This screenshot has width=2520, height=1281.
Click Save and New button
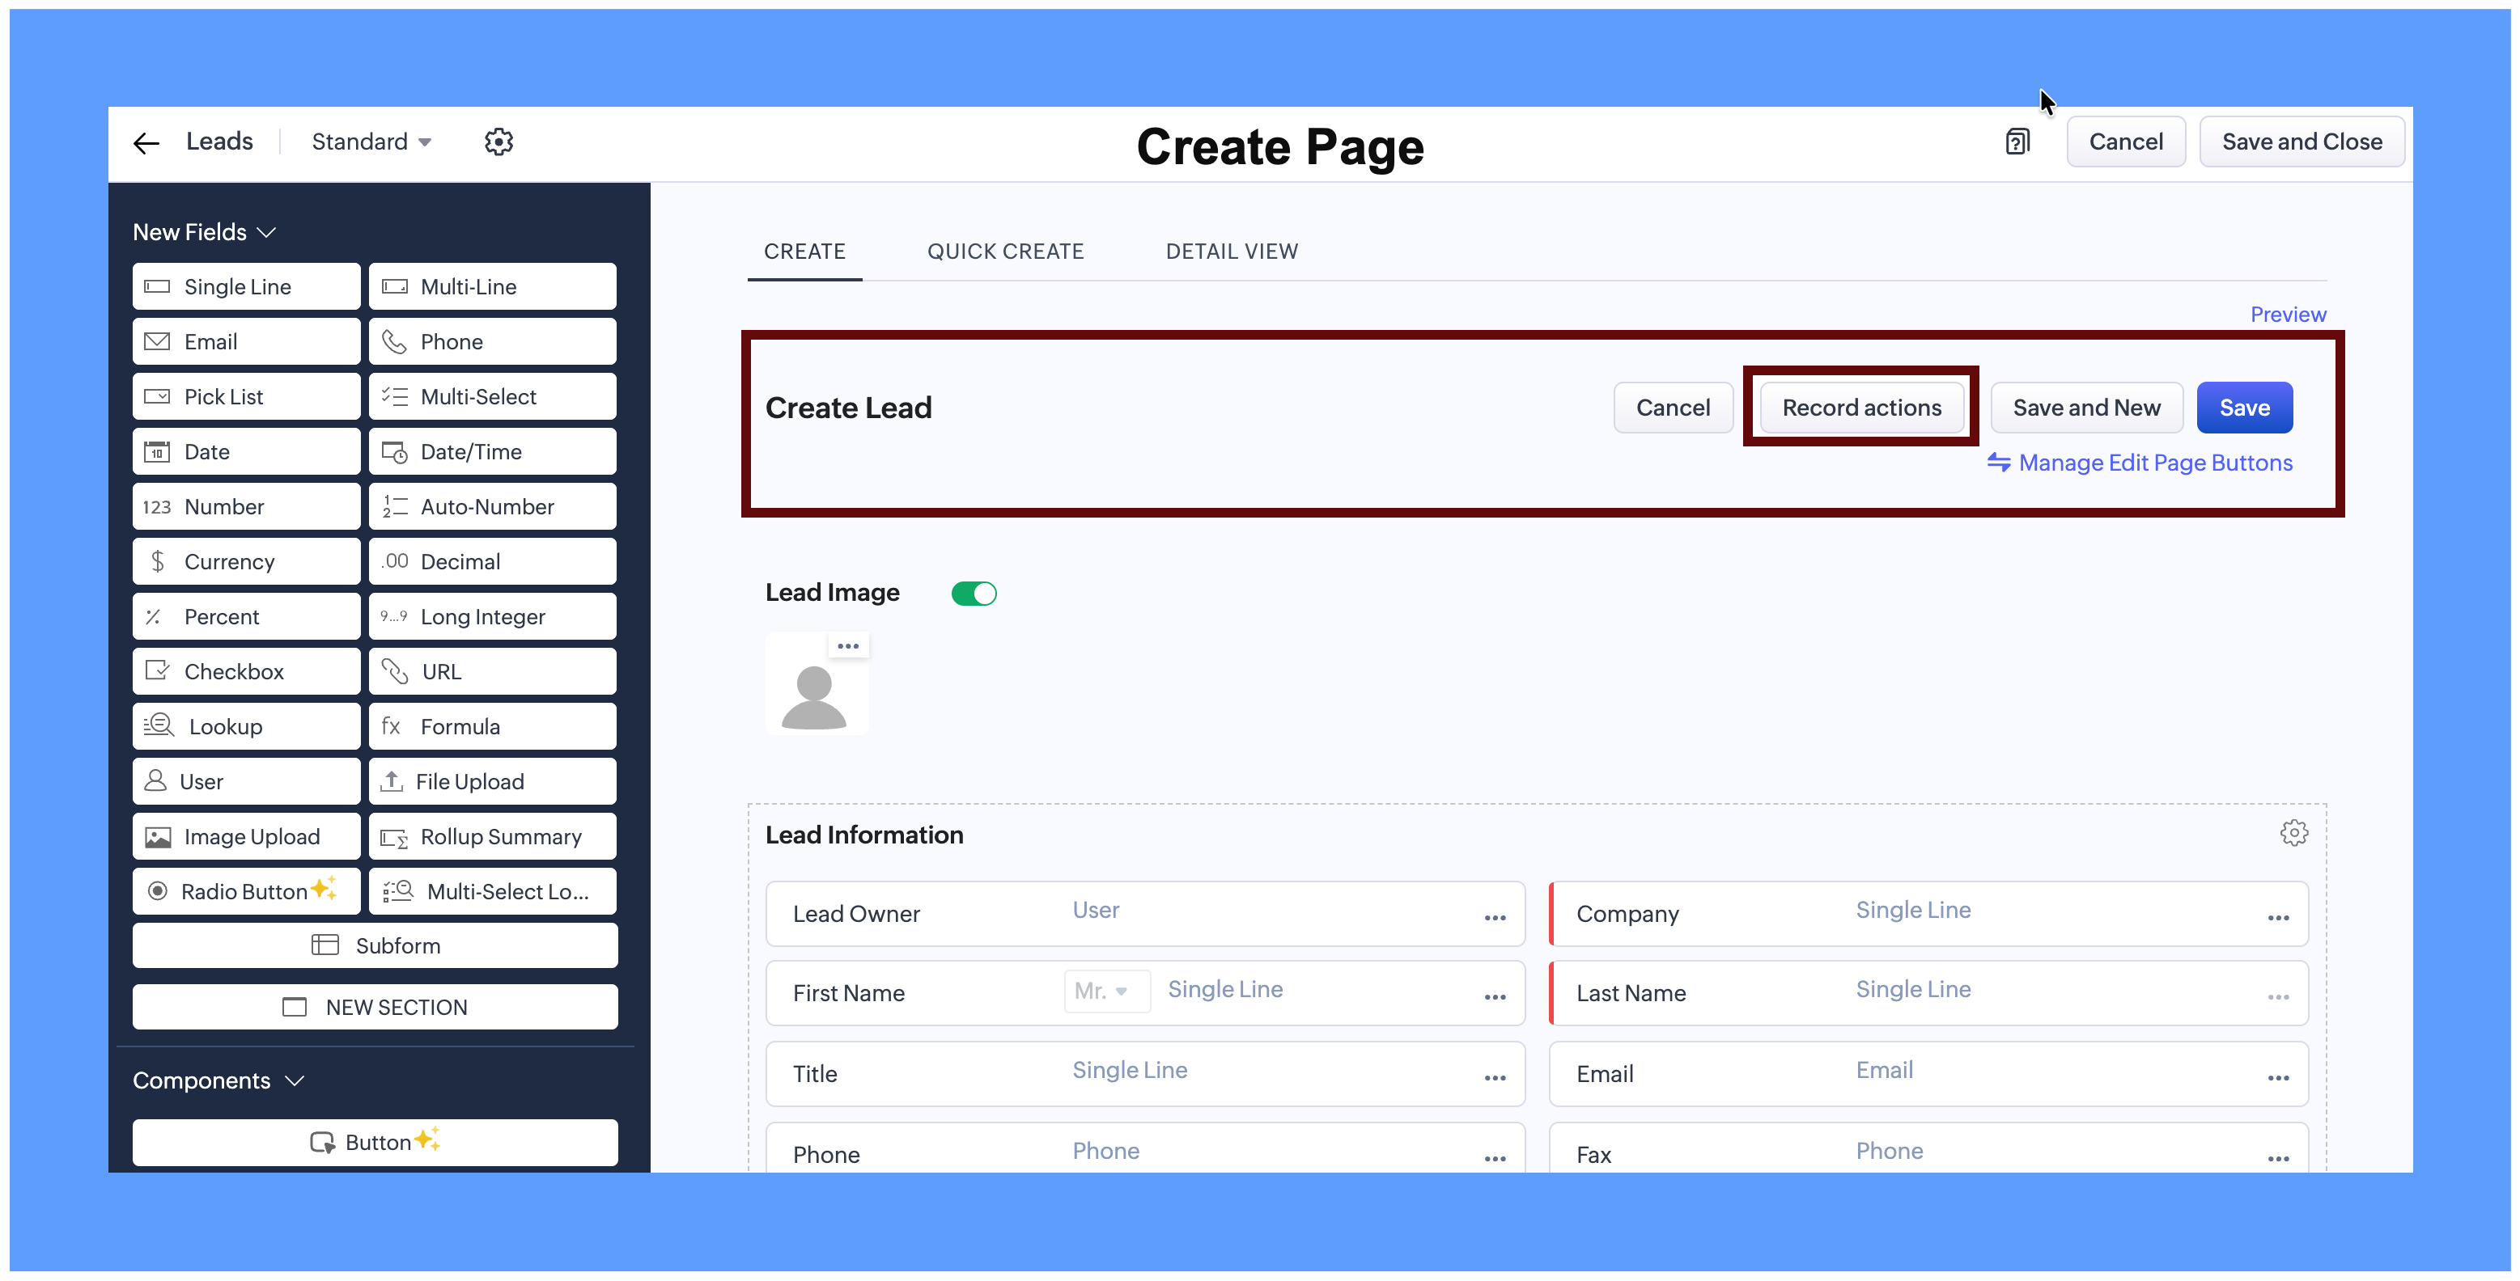pyautogui.click(x=2086, y=408)
